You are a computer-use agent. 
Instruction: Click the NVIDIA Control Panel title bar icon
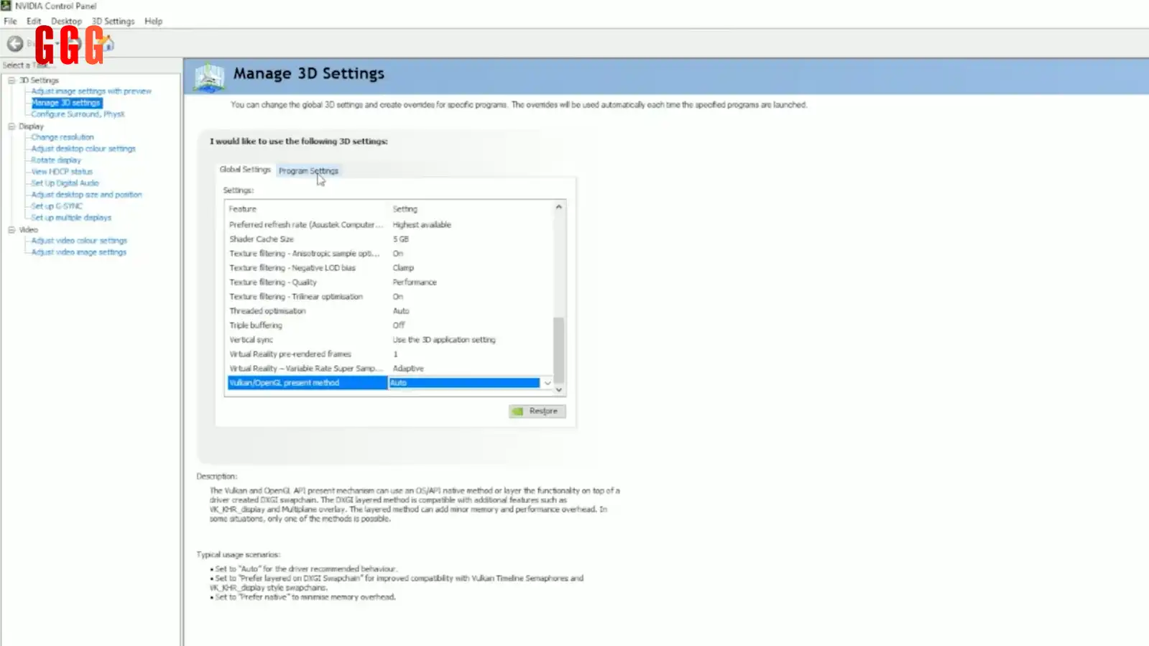click(x=6, y=6)
